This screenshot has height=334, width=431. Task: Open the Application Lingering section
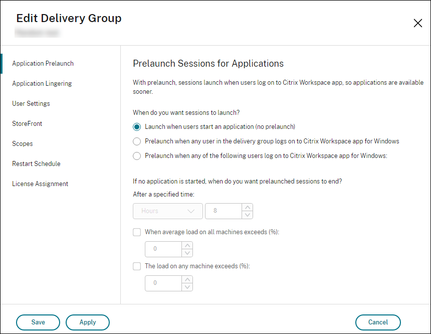(42, 84)
